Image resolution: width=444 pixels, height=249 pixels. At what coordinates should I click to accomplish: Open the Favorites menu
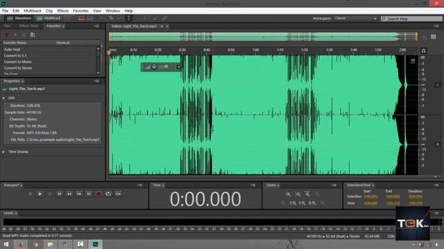click(80, 11)
